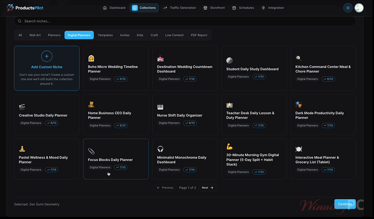
Task: Toggle the light/dark theme sun icon
Action: 348,8
